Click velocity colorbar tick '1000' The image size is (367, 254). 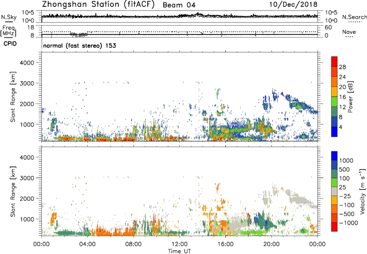(346, 160)
